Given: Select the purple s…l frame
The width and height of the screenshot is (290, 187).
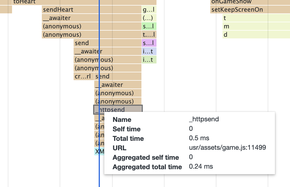Looking at the screenshot, I should tap(149, 43).
